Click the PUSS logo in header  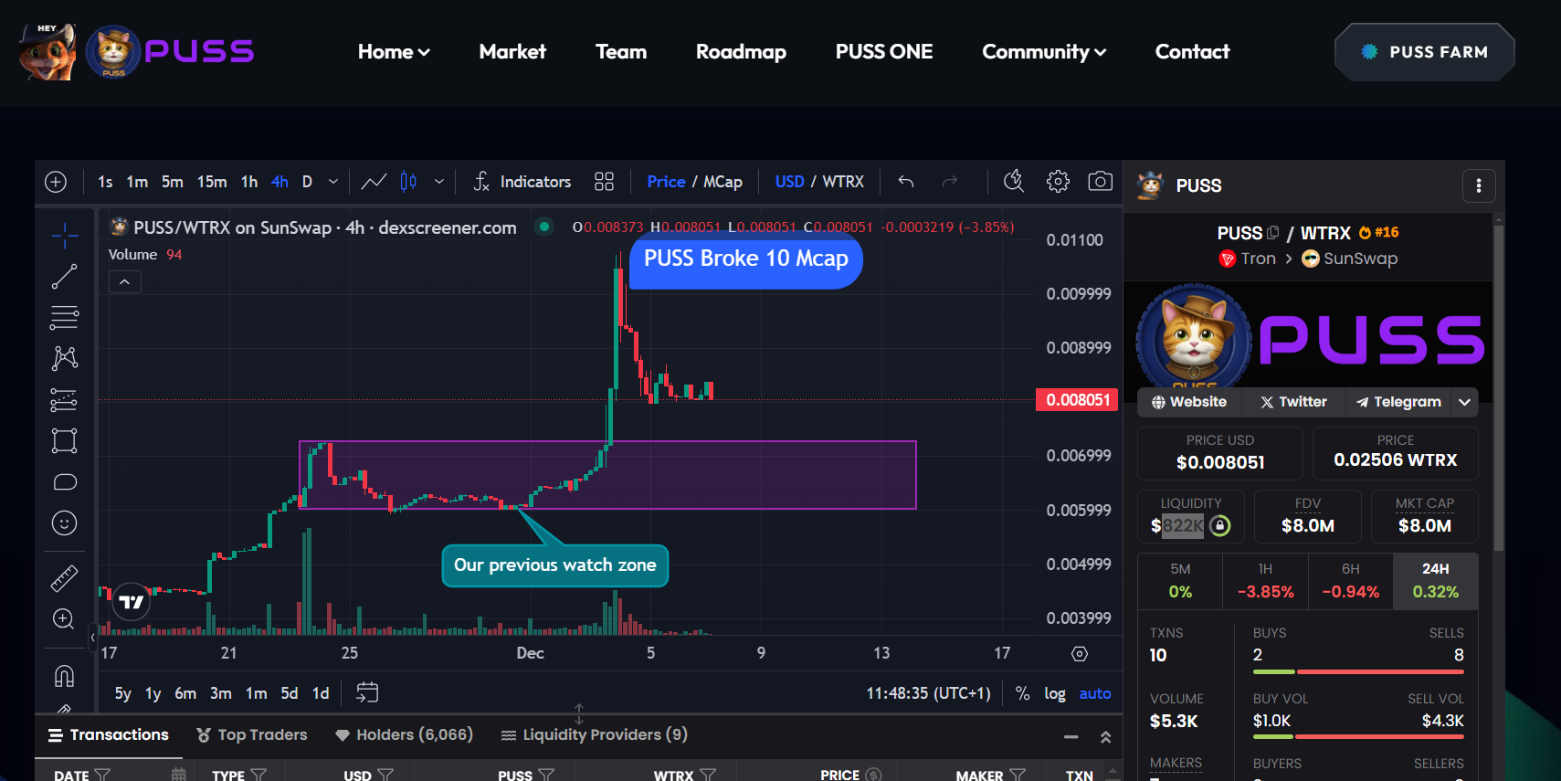point(171,51)
